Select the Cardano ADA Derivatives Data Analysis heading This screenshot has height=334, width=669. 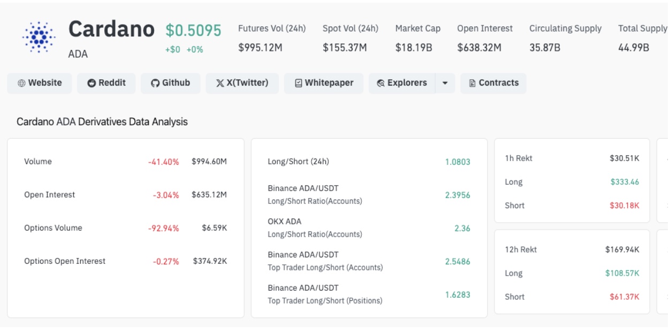coord(102,122)
